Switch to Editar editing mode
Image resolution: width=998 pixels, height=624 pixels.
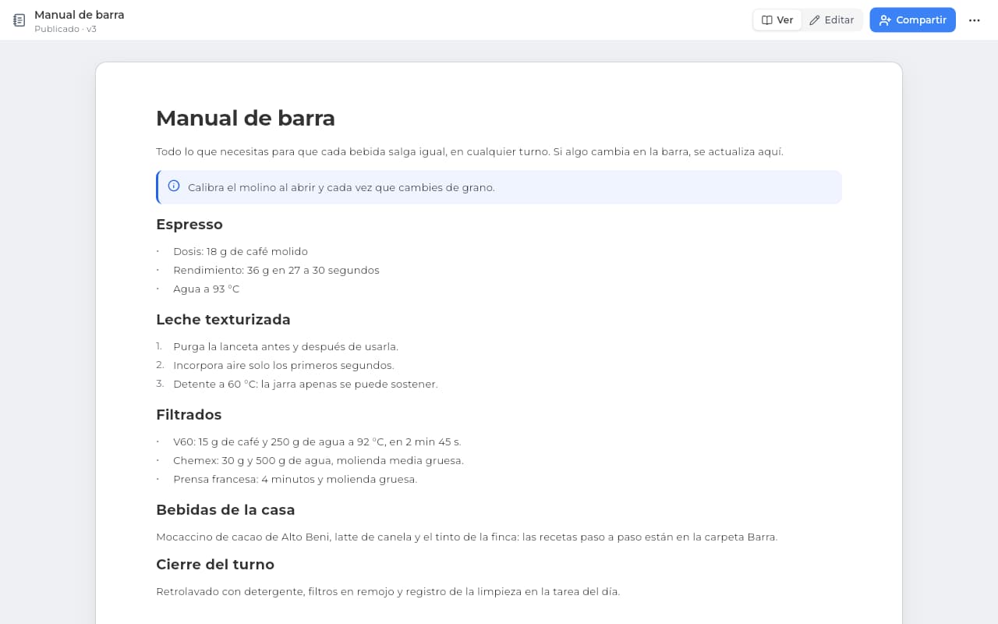click(831, 20)
